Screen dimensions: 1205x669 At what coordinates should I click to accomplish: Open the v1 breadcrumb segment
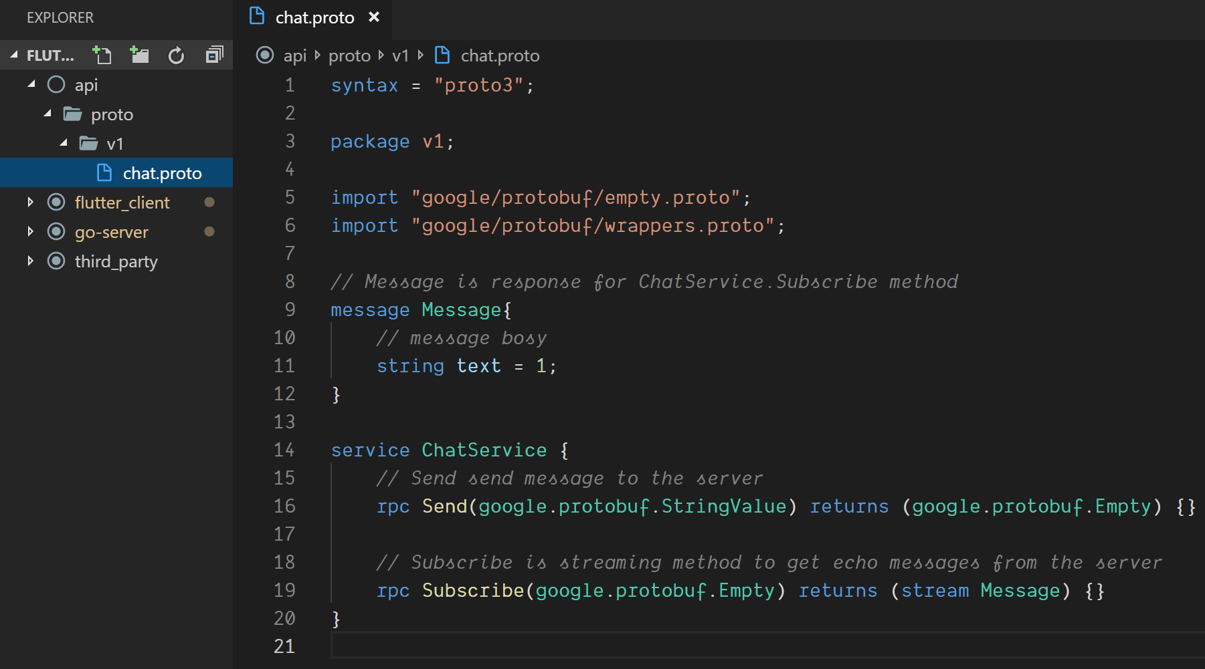[x=400, y=55]
